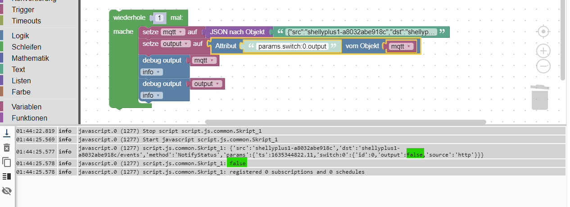Open the Timeouts block category
This screenshot has height=207, width=570.
tap(26, 21)
